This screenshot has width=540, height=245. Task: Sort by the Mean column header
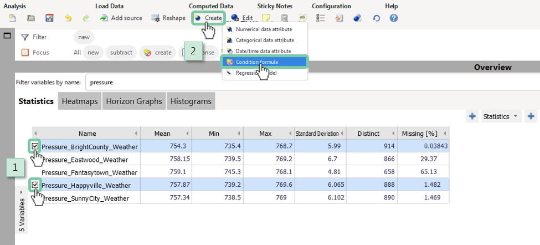point(162,134)
